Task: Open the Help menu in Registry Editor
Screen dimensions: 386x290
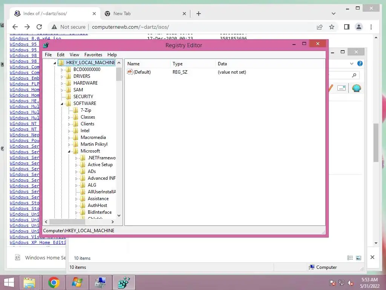Action: pos(112,55)
